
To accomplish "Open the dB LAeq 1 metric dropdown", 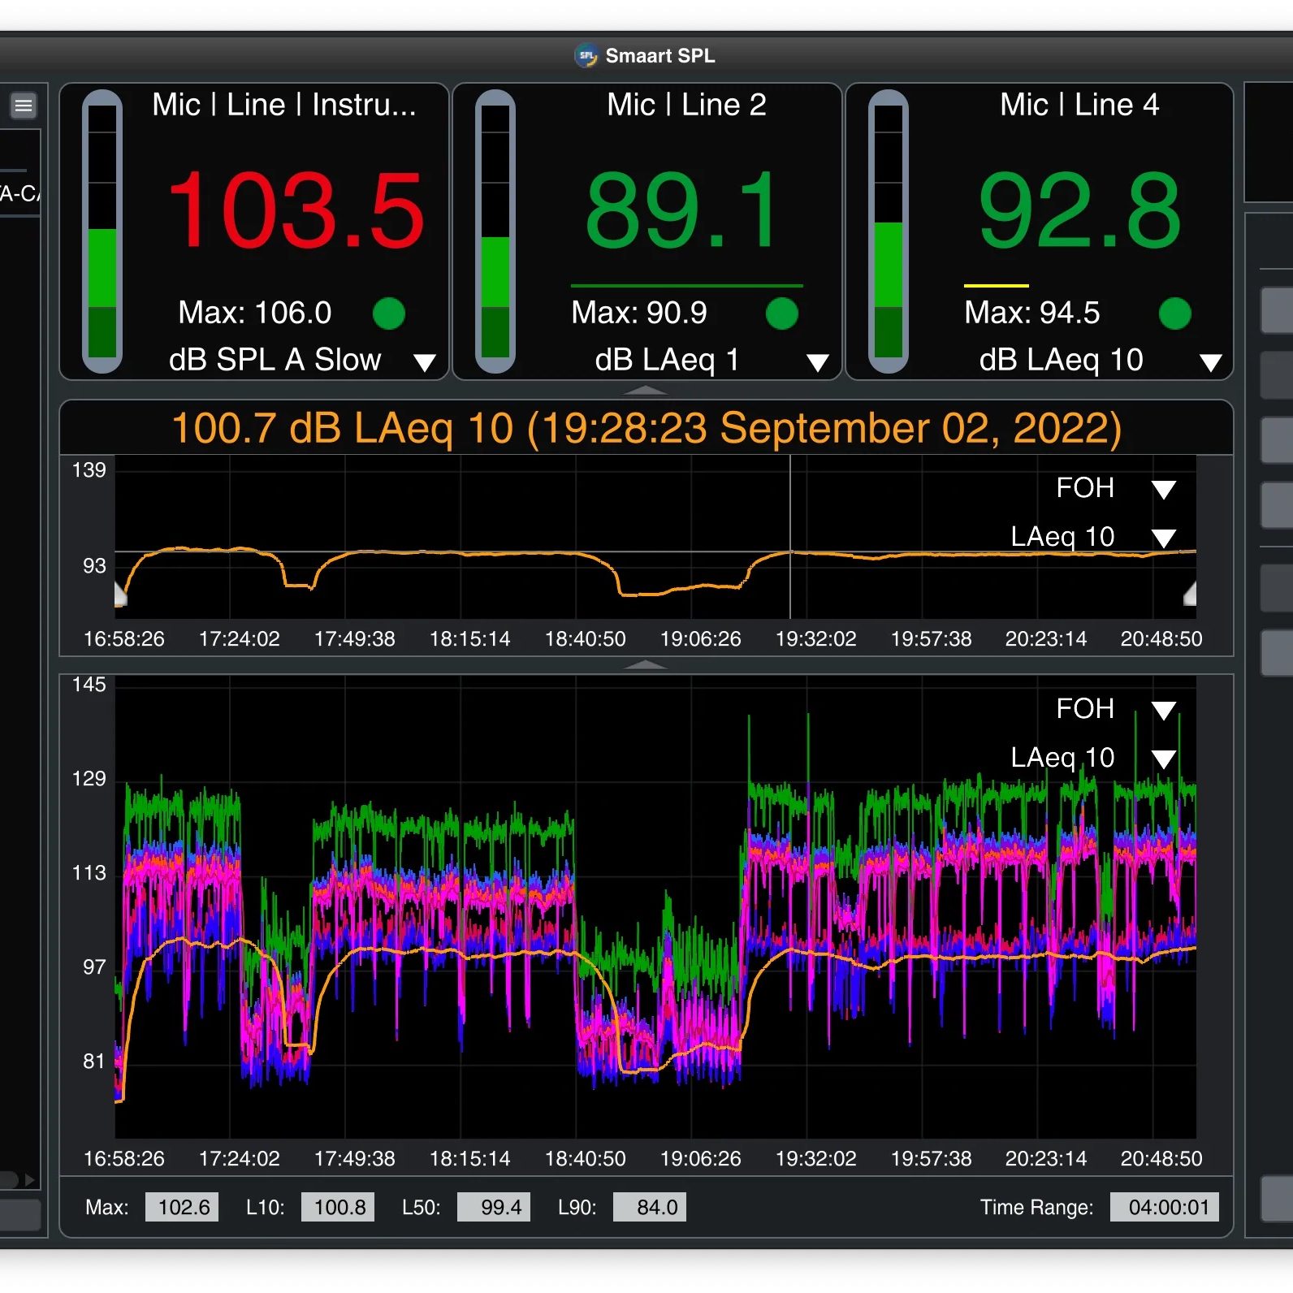I will coord(817,362).
